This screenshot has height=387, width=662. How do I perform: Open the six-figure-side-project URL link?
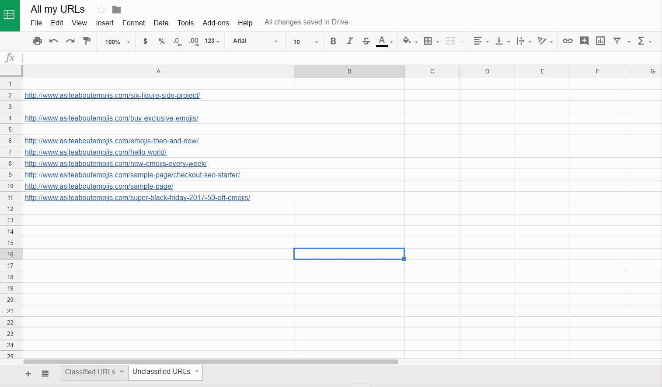(x=112, y=96)
